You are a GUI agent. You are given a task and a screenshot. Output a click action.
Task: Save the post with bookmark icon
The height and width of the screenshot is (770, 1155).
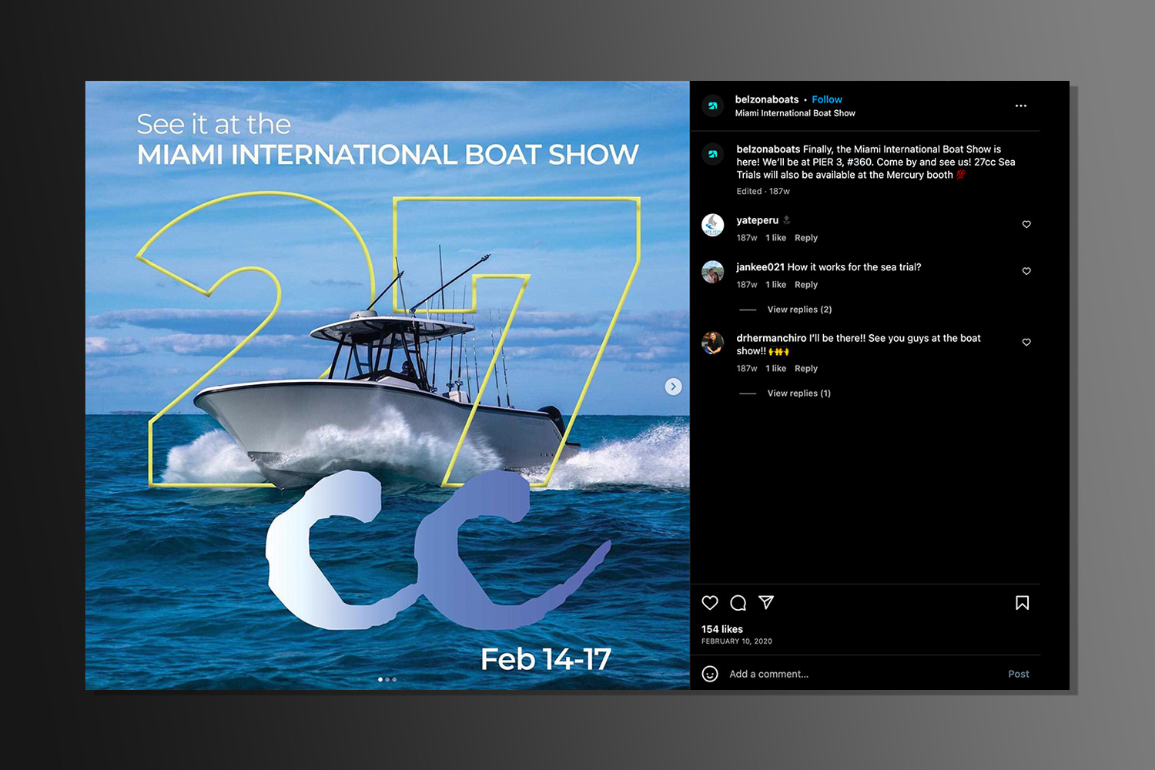coord(1023,603)
